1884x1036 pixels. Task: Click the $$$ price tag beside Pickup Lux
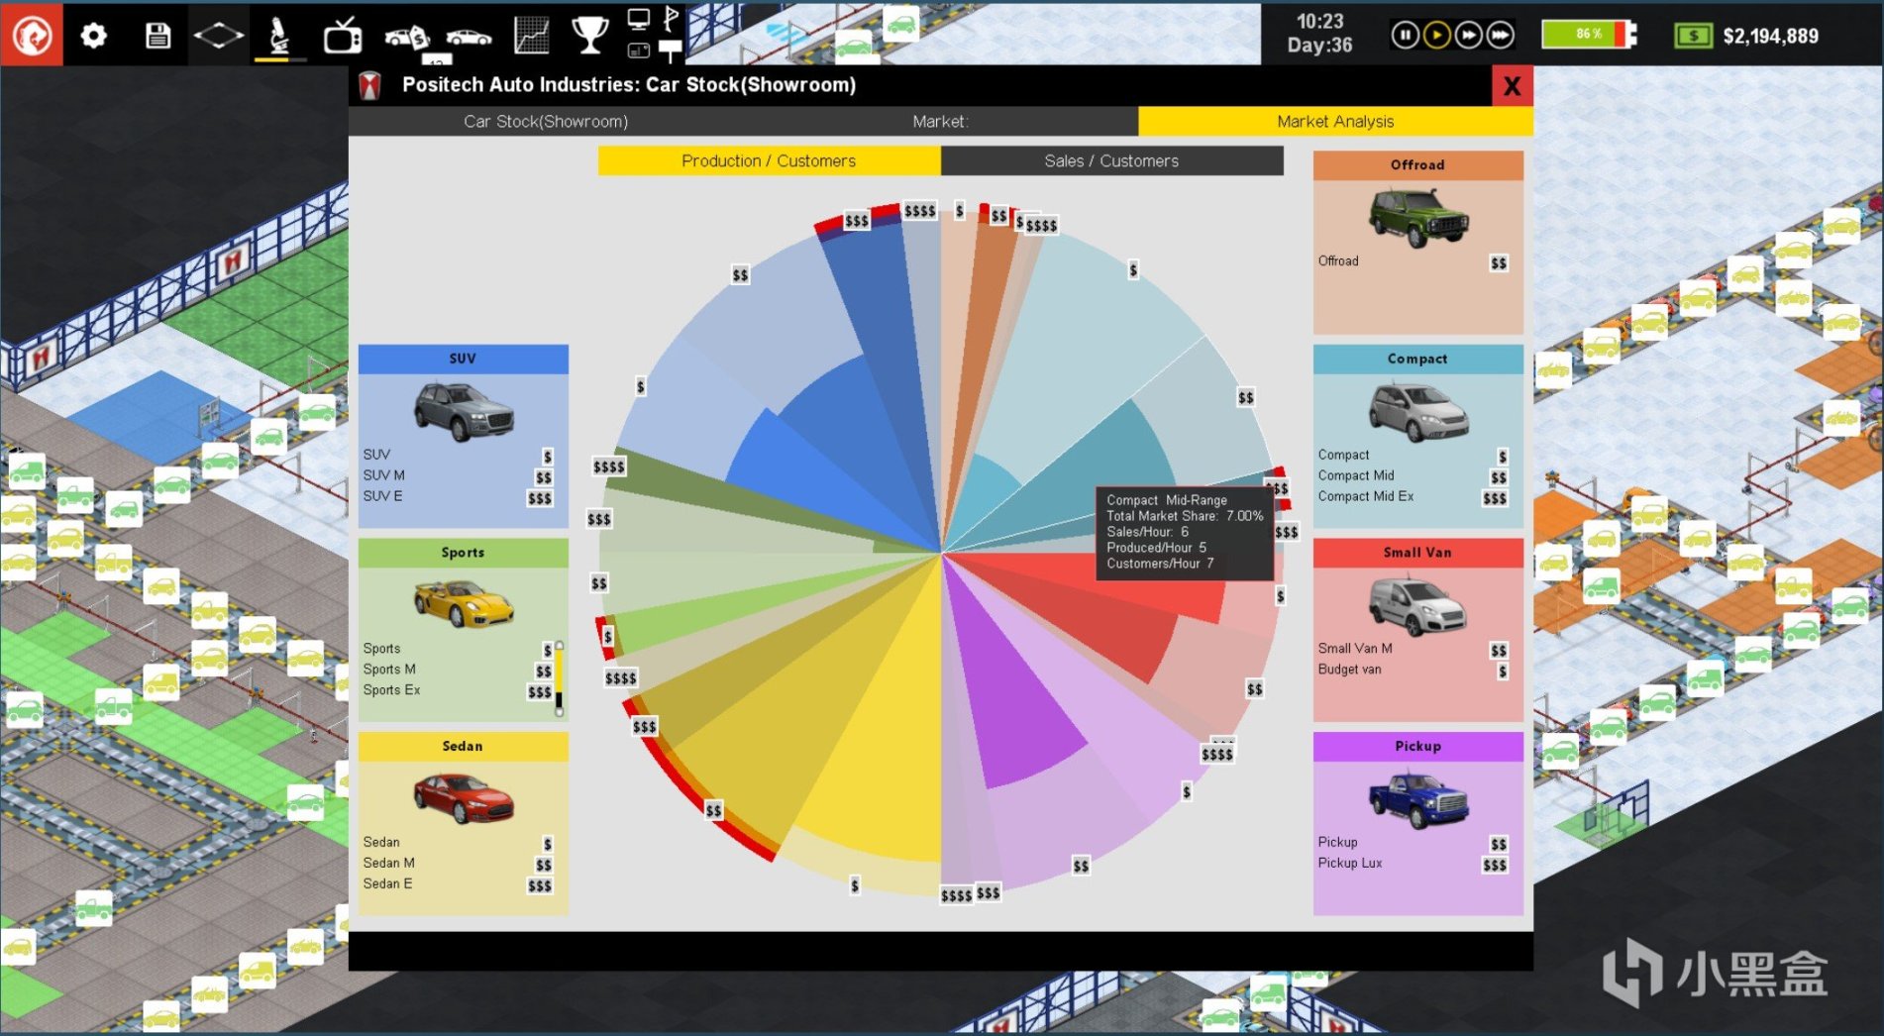click(x=1495, y=866)
